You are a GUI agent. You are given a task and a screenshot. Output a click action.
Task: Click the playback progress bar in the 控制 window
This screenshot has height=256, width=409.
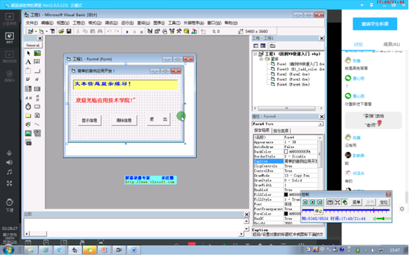tap(346, 210)
